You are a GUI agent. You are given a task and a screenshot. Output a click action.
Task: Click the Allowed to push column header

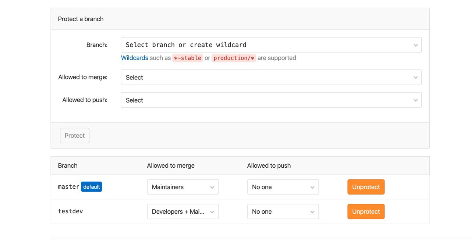click(269, 165)
